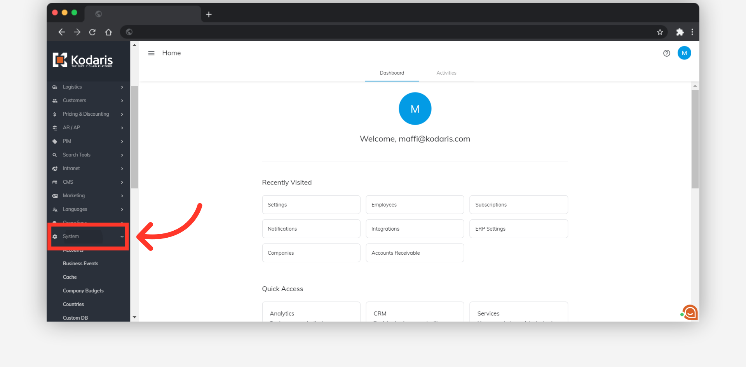Open the Analytics quick access card
Viewport: 746px width, 367px height.
click(x=311, y=312)
